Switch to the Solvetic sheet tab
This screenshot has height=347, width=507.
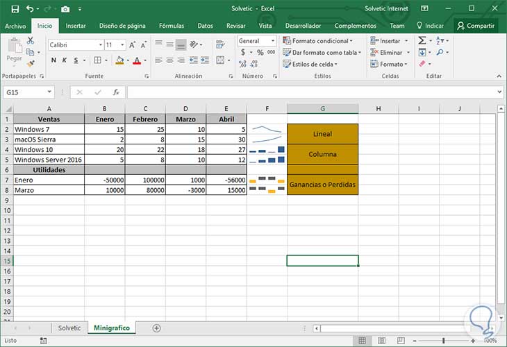coord(69,328)
